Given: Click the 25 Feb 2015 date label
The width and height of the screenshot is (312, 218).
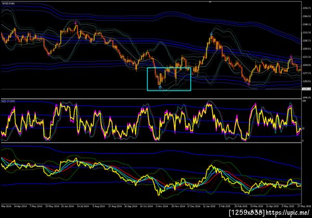Looking at the screenshot, I should tap(241, 206).
